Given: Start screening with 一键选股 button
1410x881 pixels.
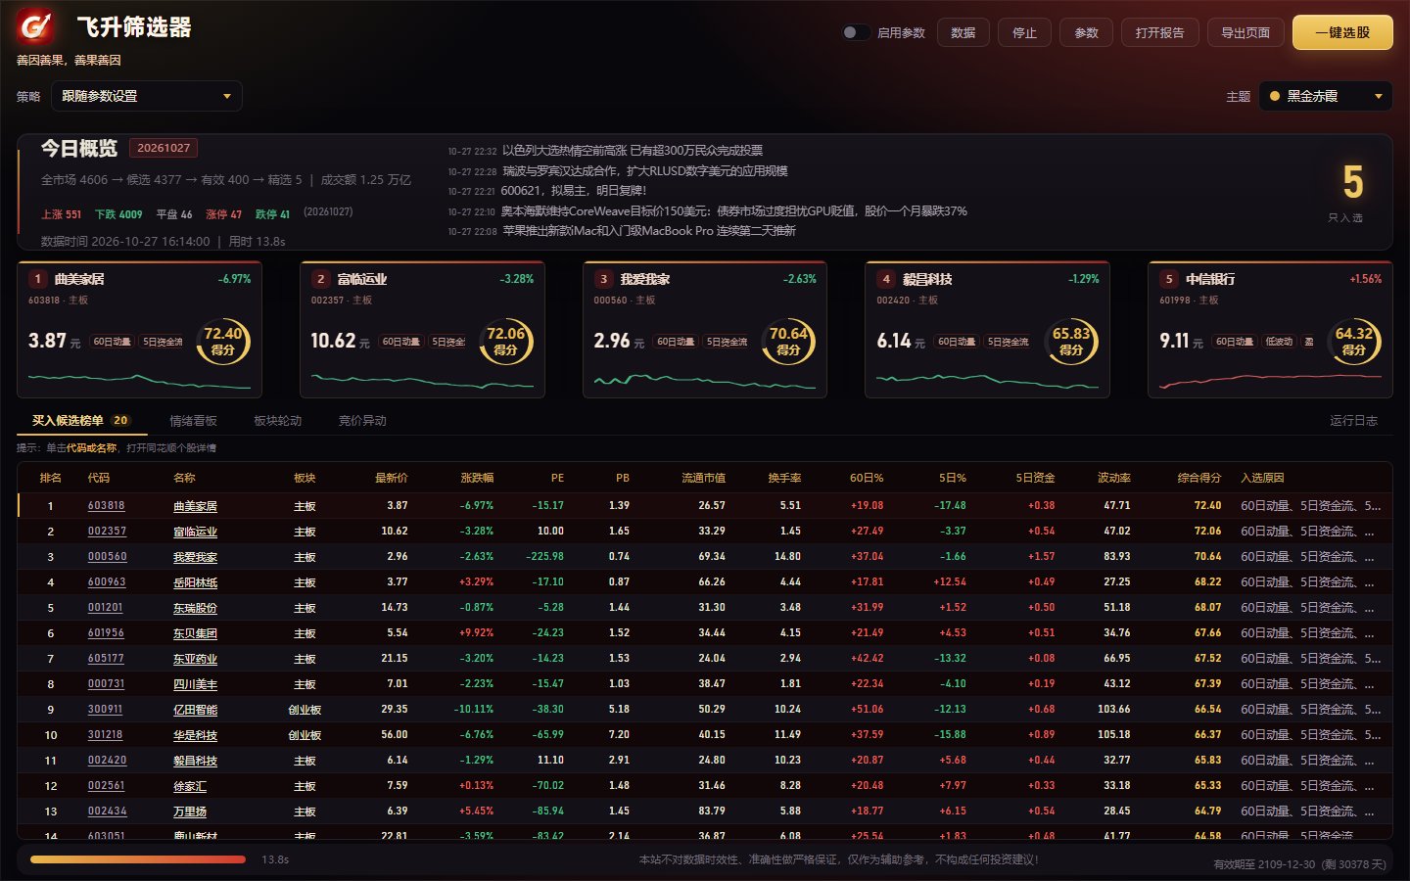Looking at the screenshot, I should pyautogui.click(x=1342, y=32).
